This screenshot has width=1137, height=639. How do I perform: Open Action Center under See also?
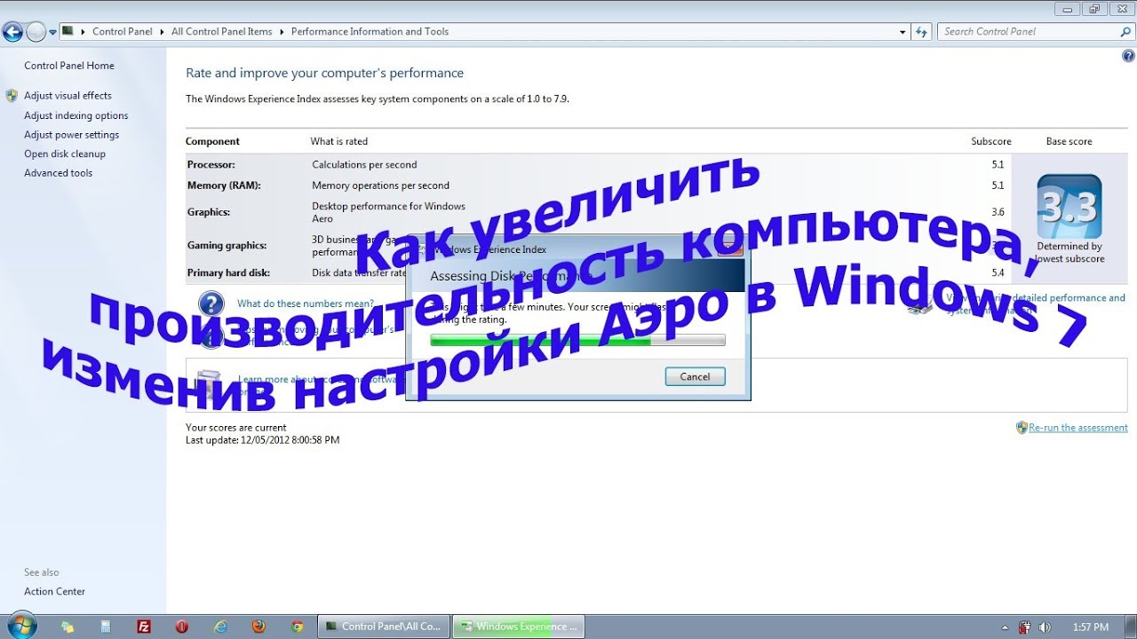pos(54,591)
